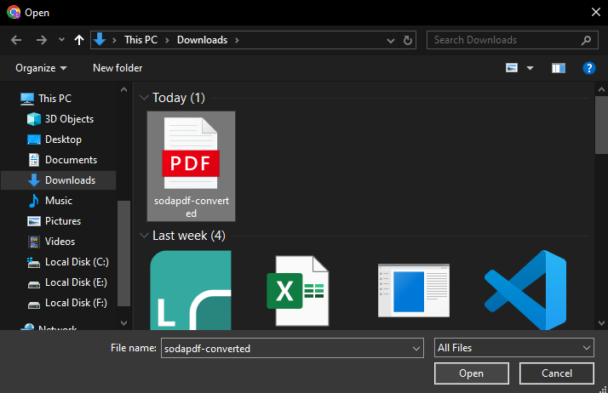
Task: Click the Pictures icon in sidebar
Action: [x=34, y=221]
